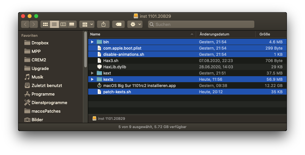The height and width of the screenshot is (155, 305).
Task: Click the Dienstprogramme tools icon
Action: [27, 102]
